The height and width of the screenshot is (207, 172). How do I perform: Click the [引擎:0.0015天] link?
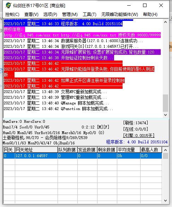point(139,135)
